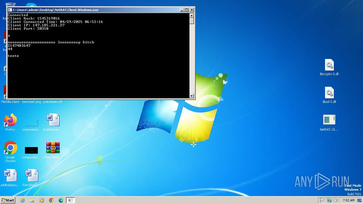Open the network tray icon

pos(329,200)
